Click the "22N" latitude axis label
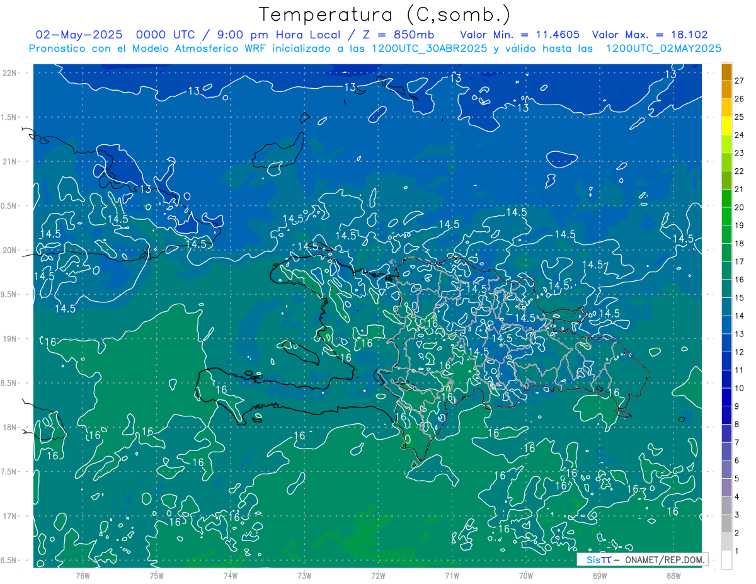Screen dimensions: 756x584 pyautogui.click(x=11, y=73)
